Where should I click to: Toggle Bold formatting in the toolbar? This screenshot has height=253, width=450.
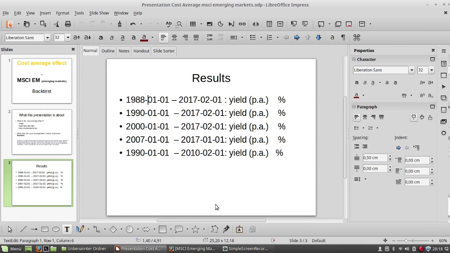(x=101, y=38)
